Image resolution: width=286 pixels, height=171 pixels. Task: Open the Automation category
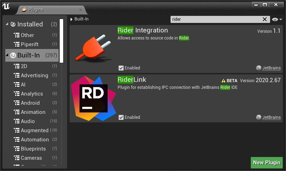click(32, 140)
